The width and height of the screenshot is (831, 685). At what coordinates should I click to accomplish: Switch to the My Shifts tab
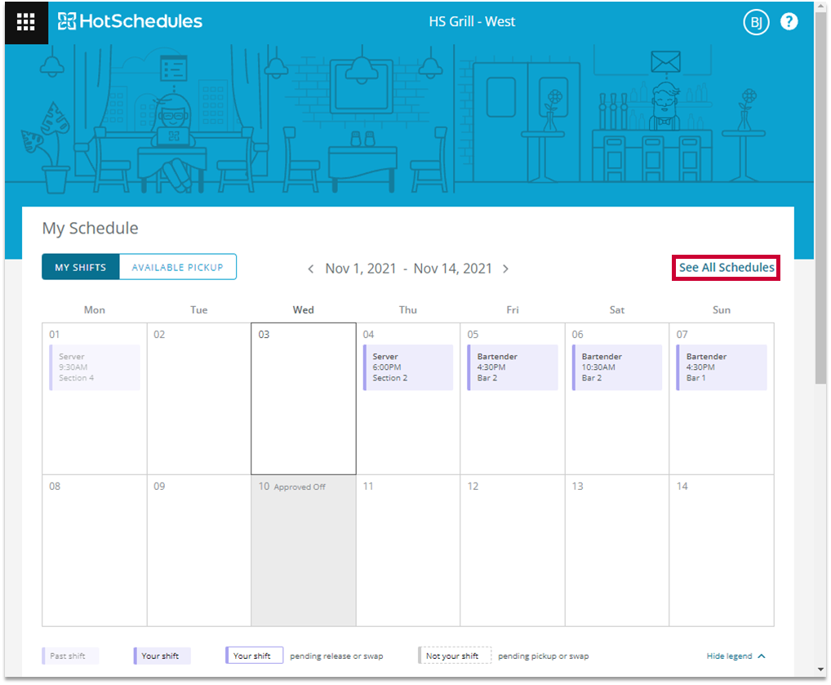[x=81, y=267]
